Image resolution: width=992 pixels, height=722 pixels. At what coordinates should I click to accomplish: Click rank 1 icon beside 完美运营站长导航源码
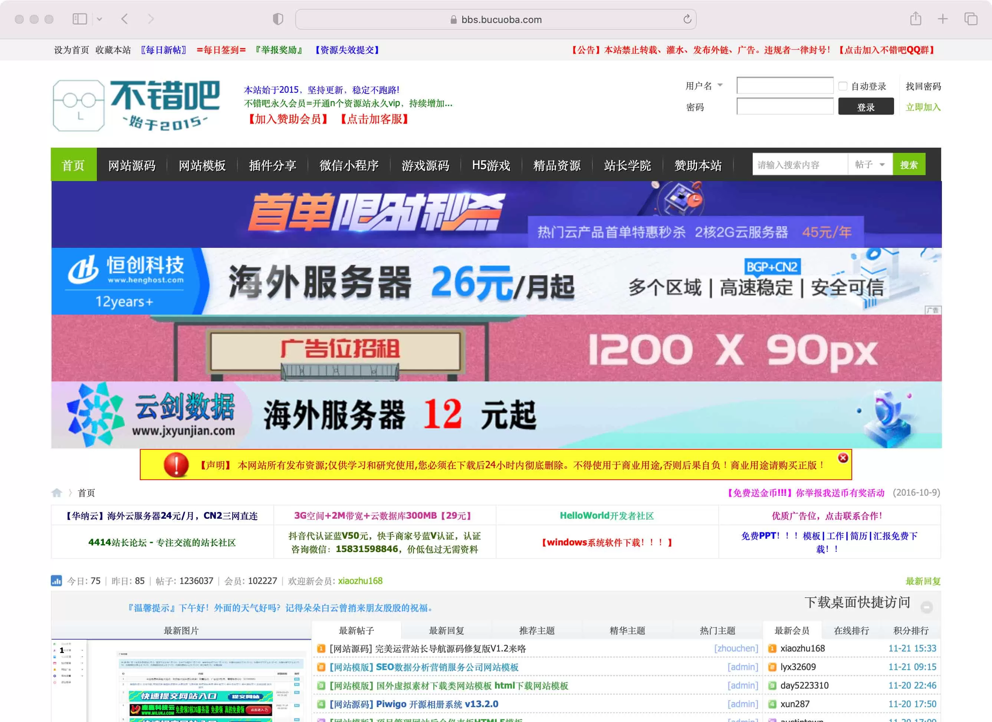coord(321,649)
